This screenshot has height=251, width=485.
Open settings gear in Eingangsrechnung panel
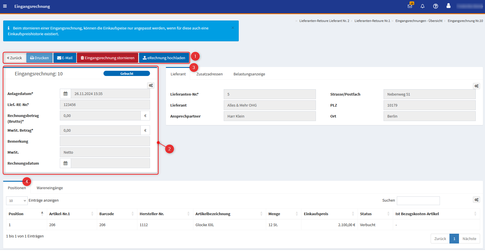151,85
